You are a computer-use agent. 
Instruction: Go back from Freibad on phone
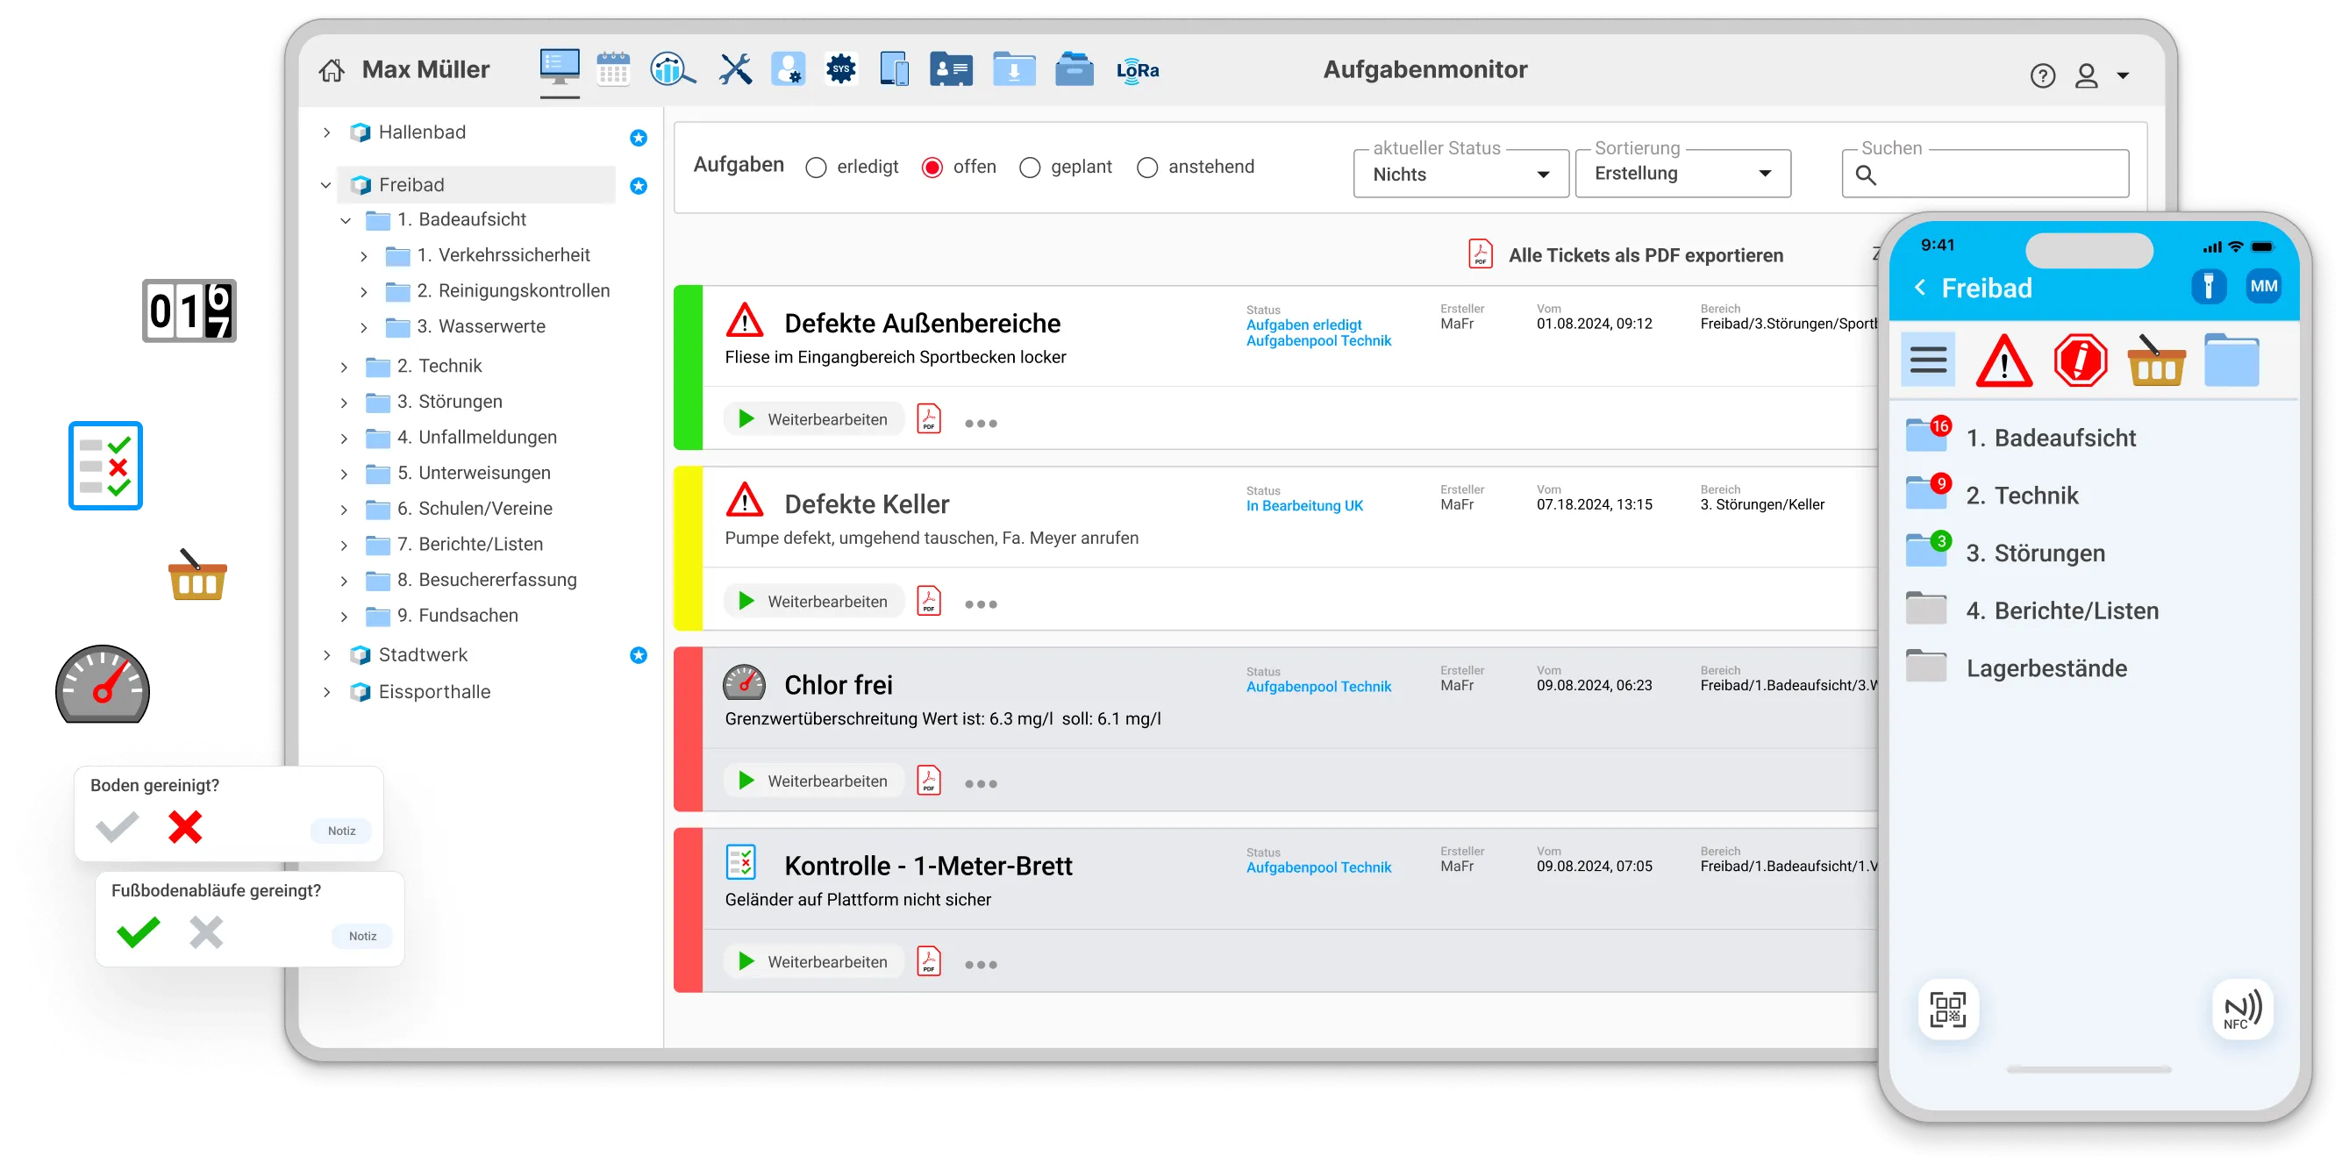(1919, 288)
